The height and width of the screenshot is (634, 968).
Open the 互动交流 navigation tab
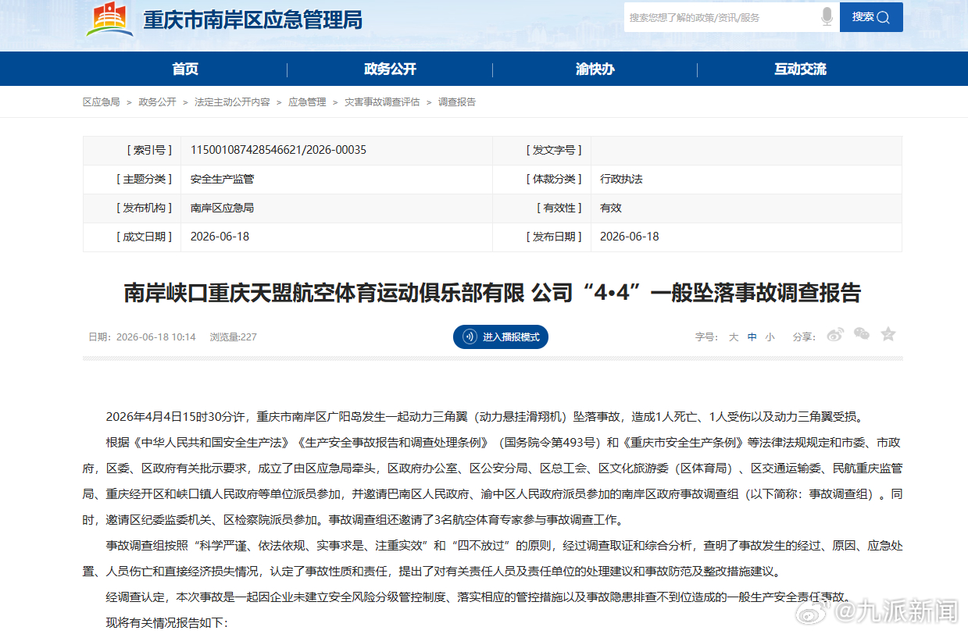coord(800,69)
